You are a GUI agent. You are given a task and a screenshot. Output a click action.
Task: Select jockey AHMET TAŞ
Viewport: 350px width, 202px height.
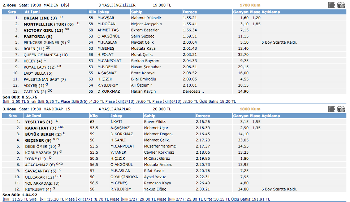click(107, 30)
